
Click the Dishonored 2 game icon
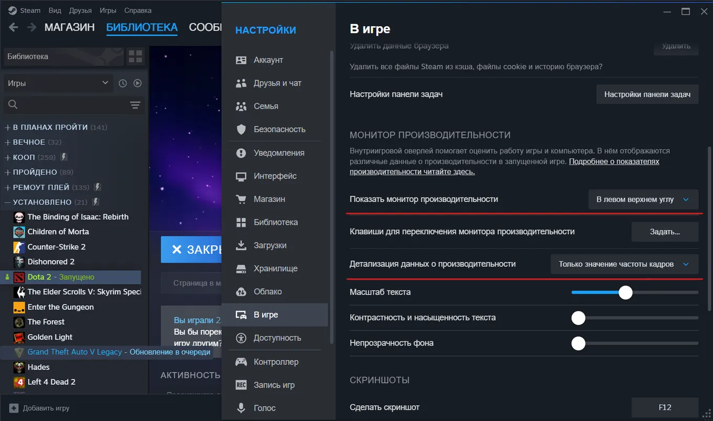click(x=19, y=262)
